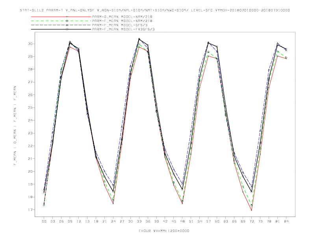This screenshot has width=312, height=241.
Task: Click value-axis tick label 22
Action: point(30,146)
